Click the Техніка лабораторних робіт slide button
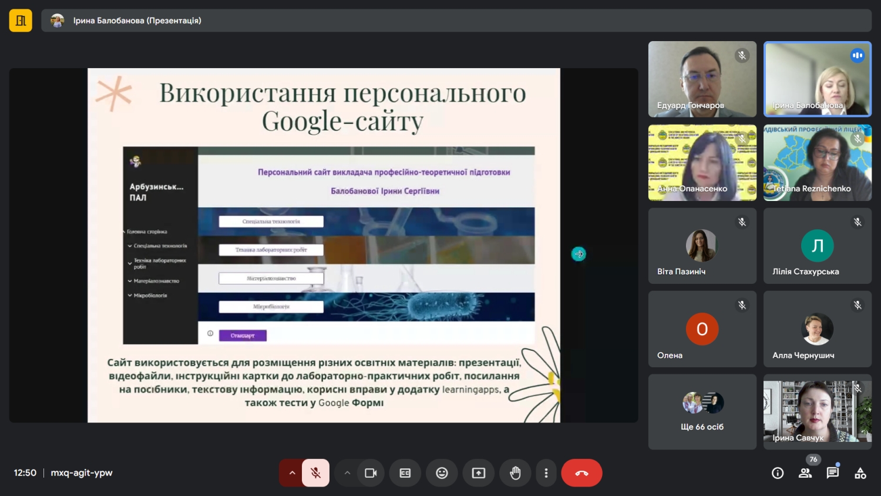881x496 pixels. (271, 250)
